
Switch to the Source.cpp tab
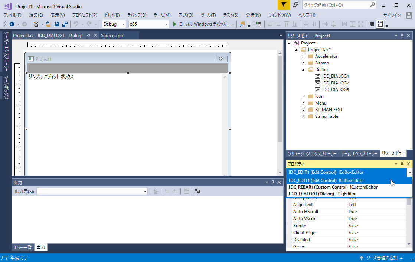pyautogui.click(x=112, y=36)
